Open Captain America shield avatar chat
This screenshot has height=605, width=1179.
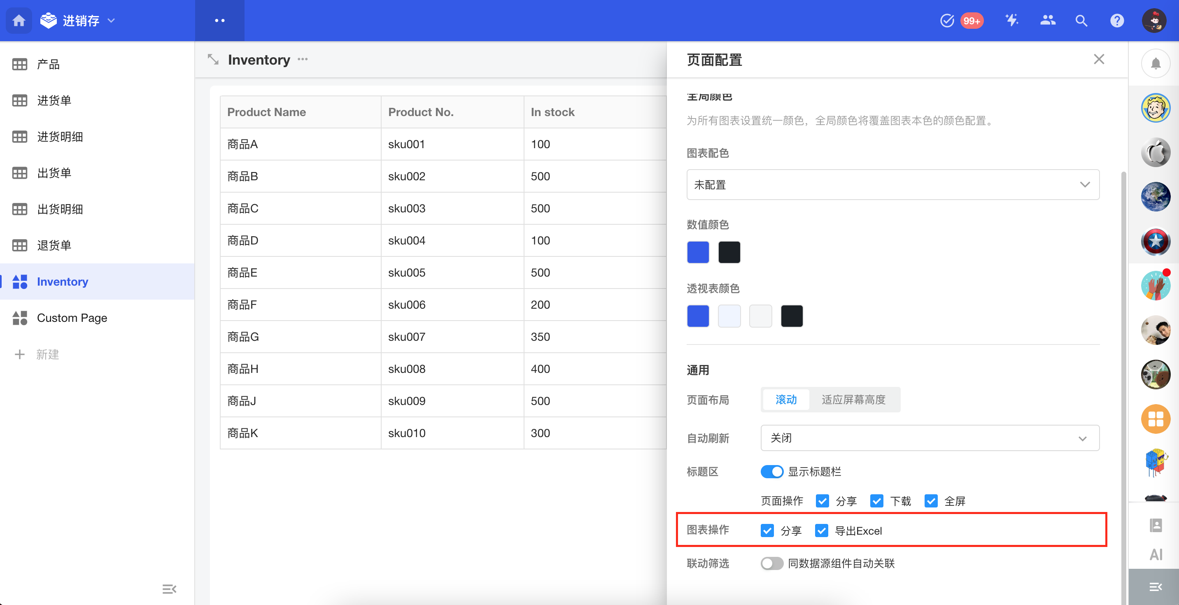click(1156, 241)
